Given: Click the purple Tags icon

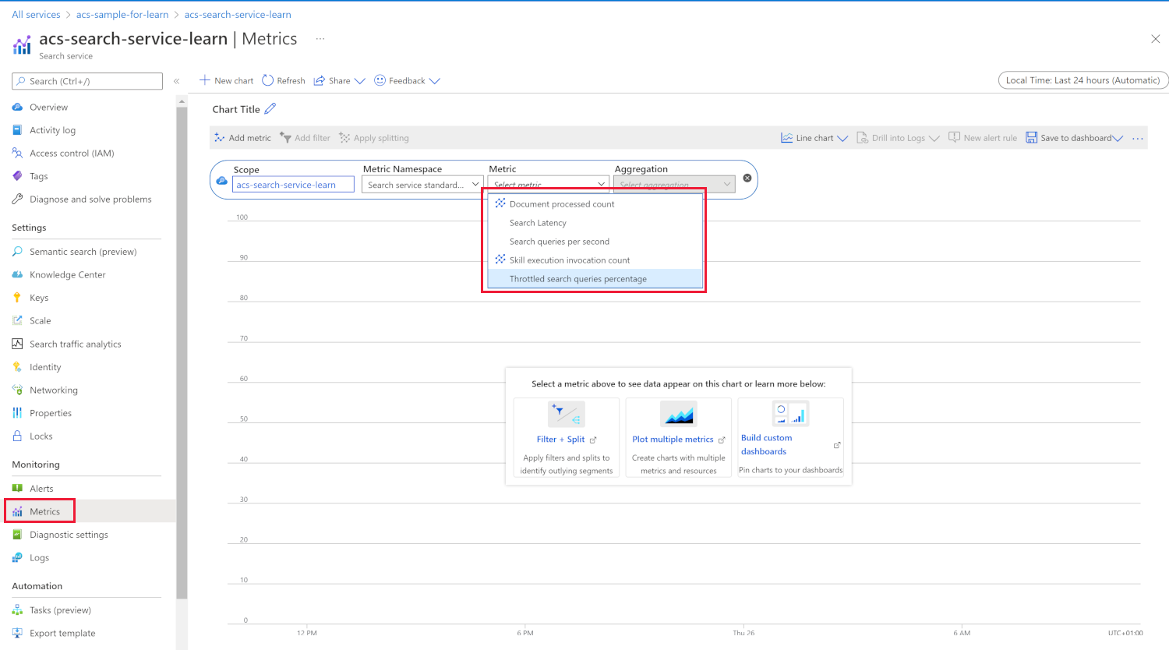Looking at the screenshot, I should click(17, 176).
